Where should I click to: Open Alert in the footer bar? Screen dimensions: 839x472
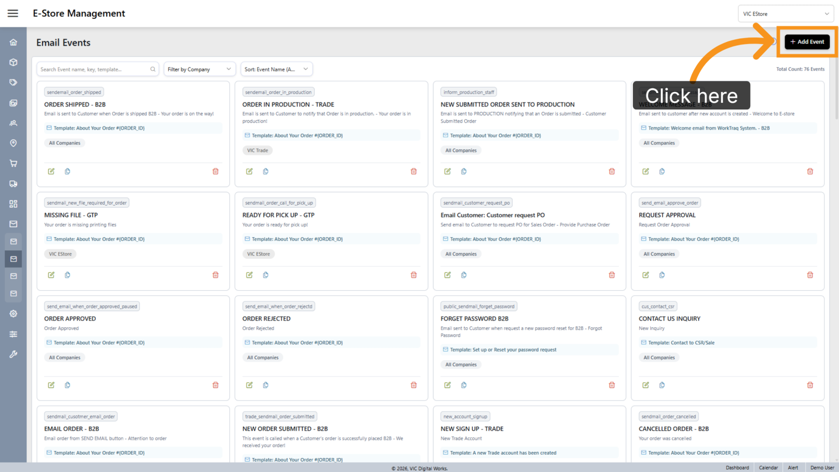pos(793,468)
